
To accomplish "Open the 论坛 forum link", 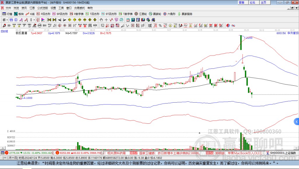I will pyautogui.click(x=252, y=2).
